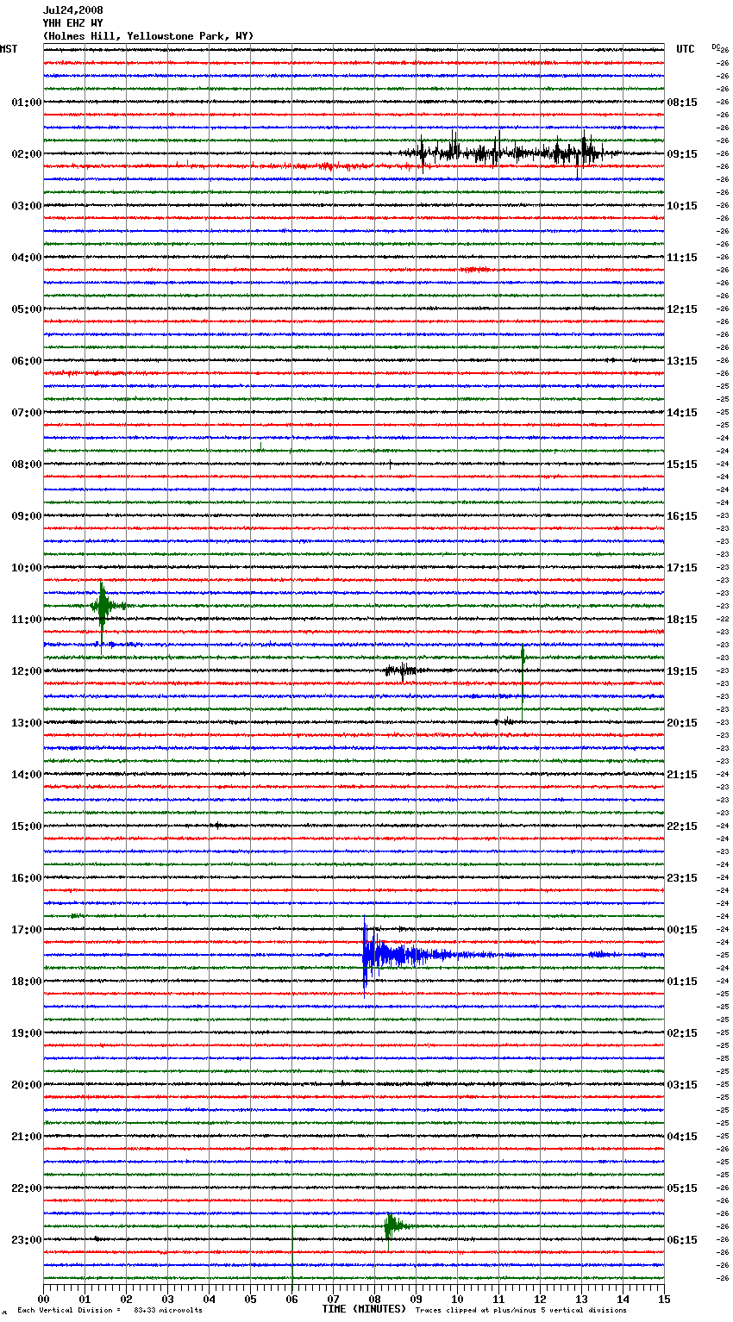Click the 21:15 UTC time label
733x1322 pixels.
682,775
